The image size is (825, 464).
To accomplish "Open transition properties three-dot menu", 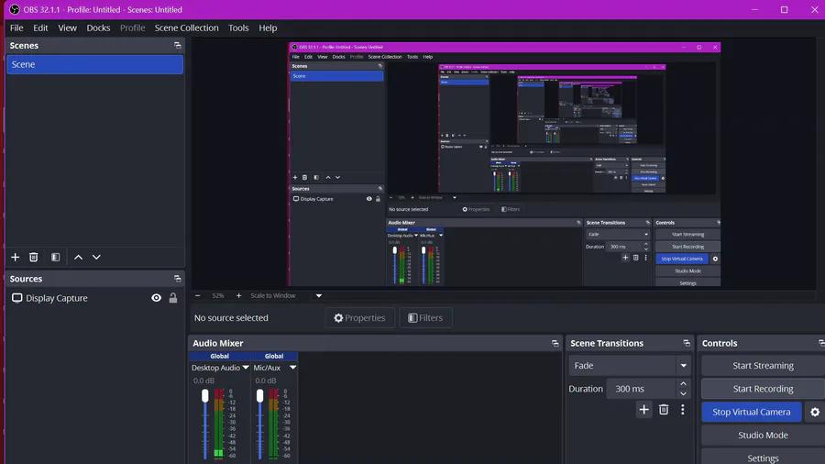I will (x=683, y=409).
